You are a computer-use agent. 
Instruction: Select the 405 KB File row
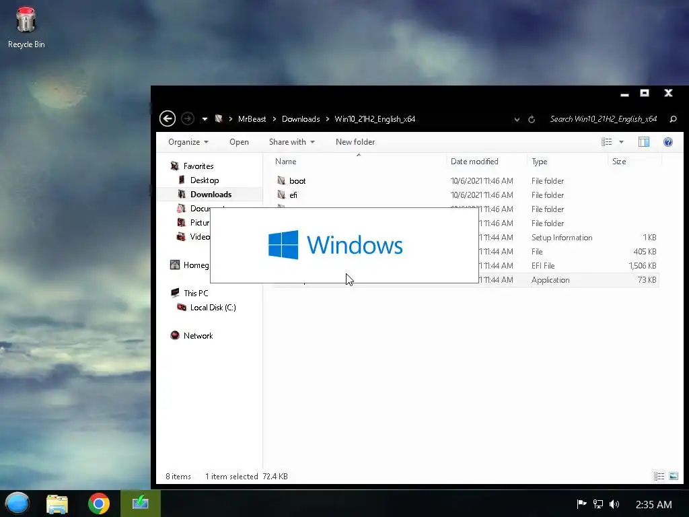(x=569, y=252)
